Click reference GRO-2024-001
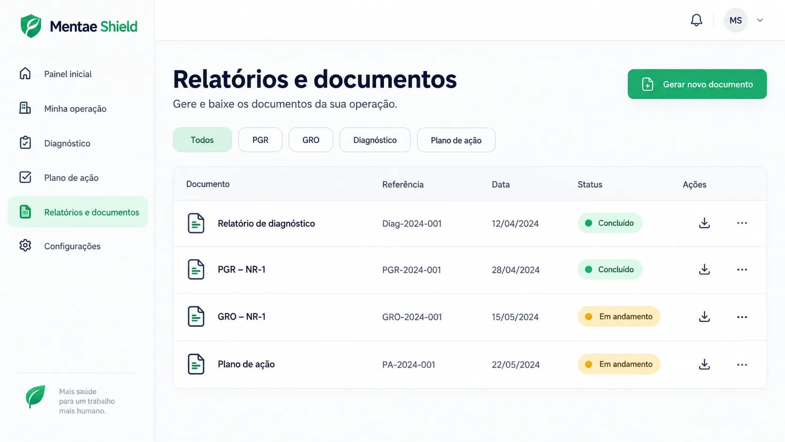The image size is (785, 442). 412,317
